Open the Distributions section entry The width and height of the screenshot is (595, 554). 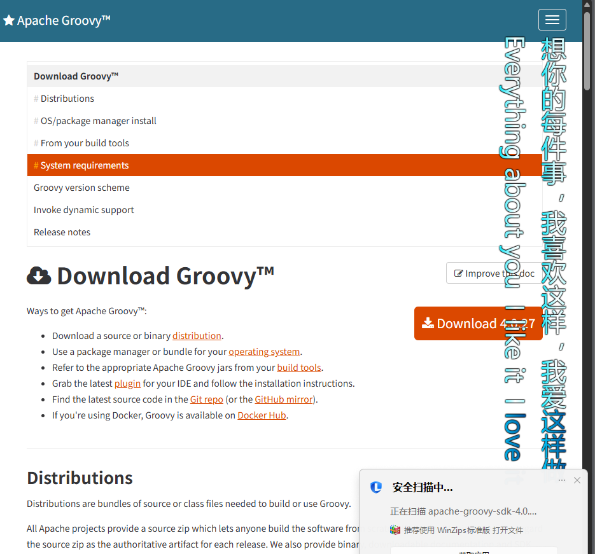[x=284, y=99]
